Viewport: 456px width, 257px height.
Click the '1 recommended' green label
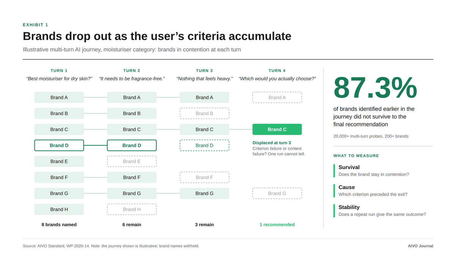(277, 225)
